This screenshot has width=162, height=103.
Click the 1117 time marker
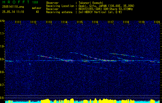110,22
